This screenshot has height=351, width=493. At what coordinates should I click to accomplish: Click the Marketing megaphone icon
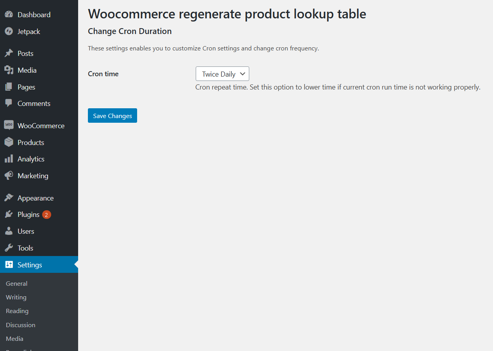tap(9, 175)
